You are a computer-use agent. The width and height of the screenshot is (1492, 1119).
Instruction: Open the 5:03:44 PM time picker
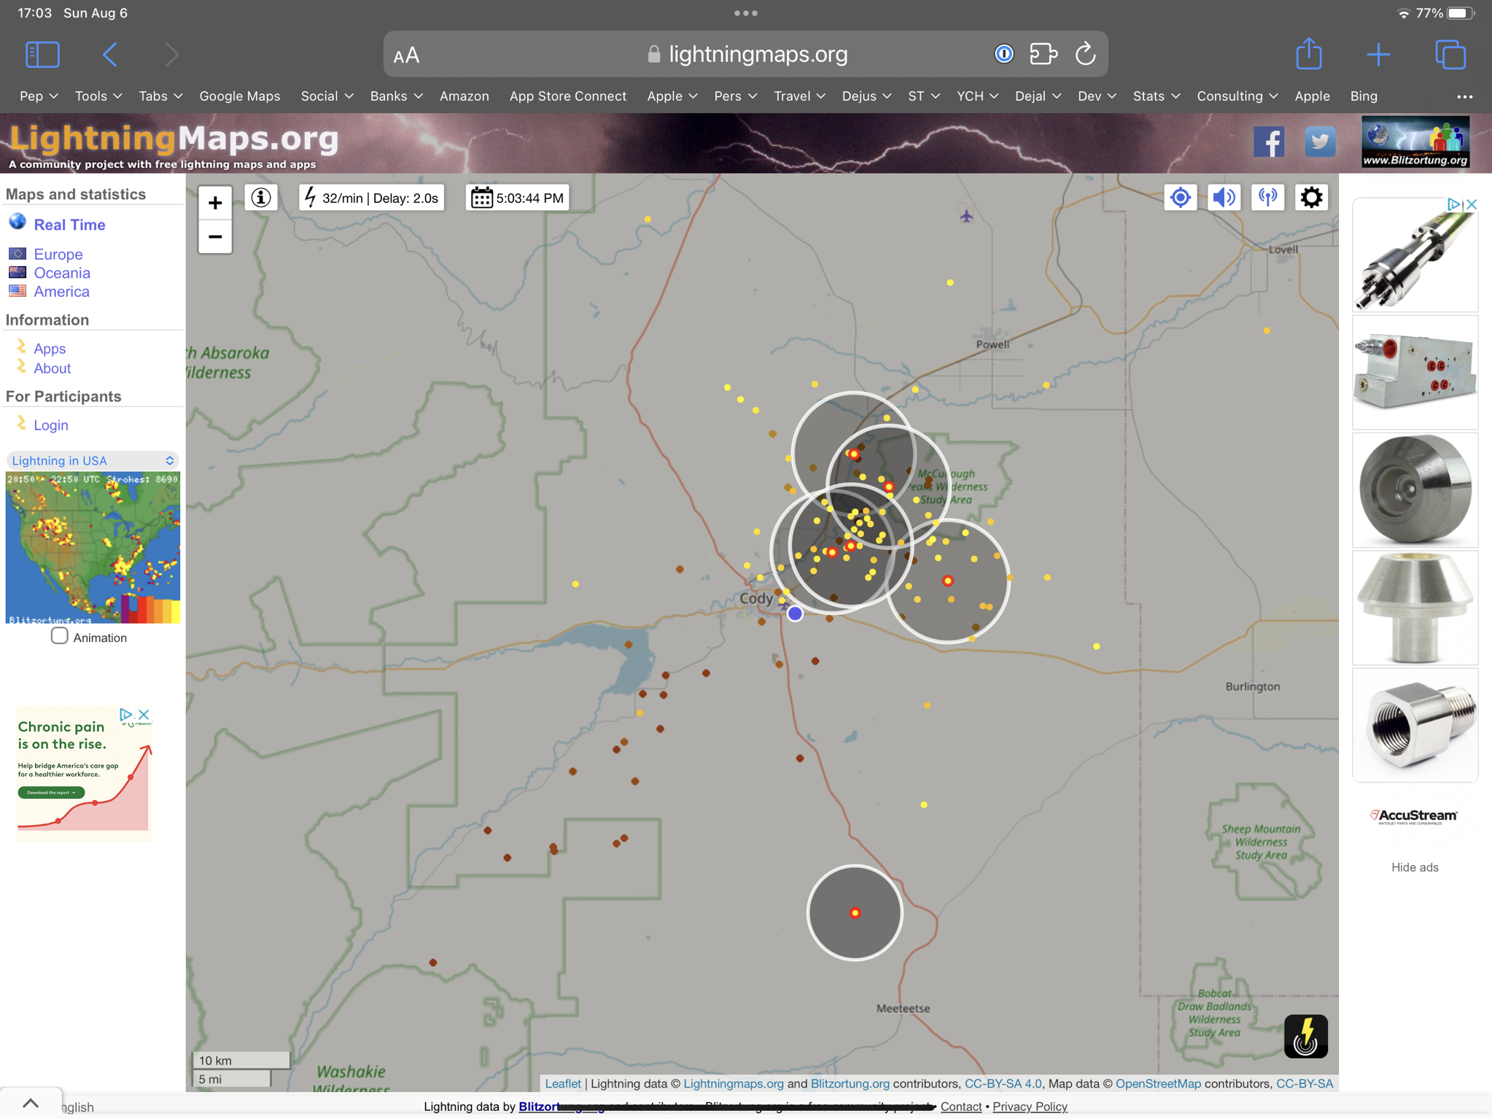point(517,198)
